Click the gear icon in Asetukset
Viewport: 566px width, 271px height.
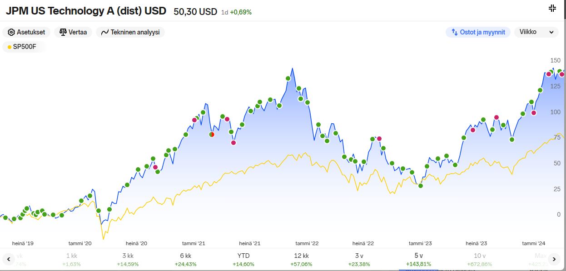click(x=11, y=32)
